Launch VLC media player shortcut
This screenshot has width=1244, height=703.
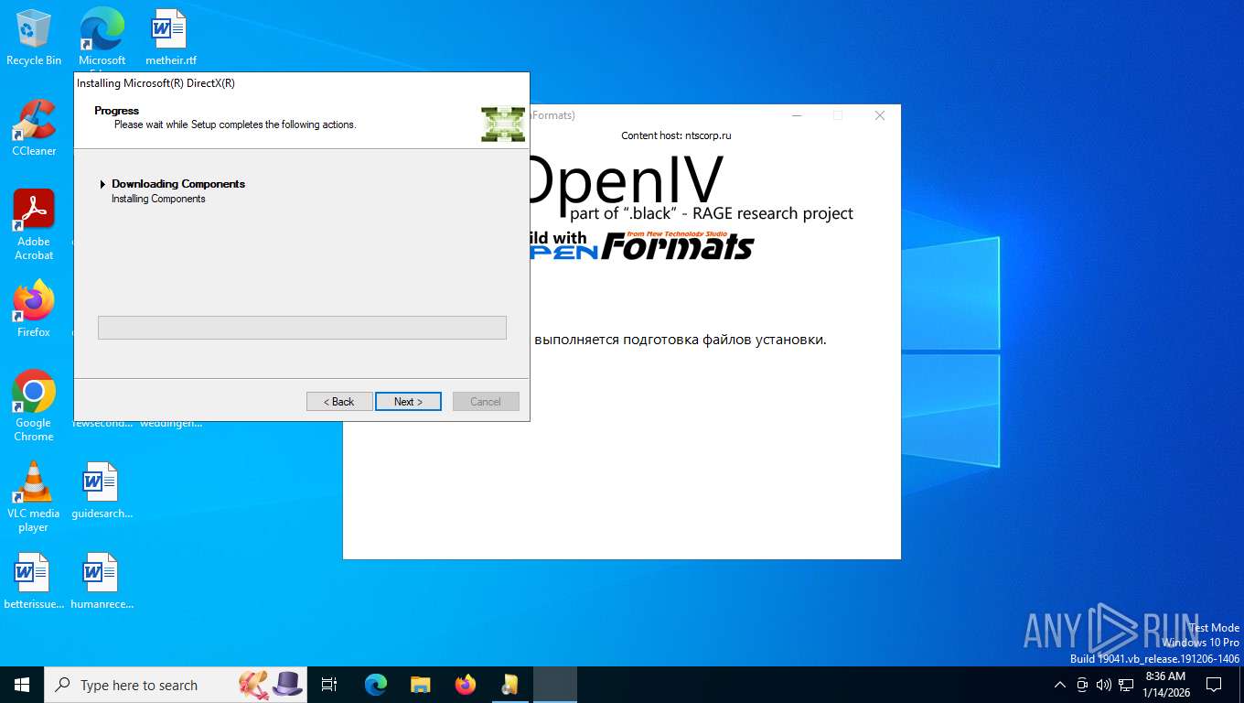[34, 497]
